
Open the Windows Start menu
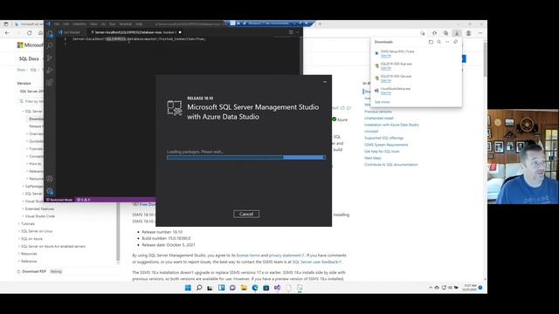pyautogui.click(x=188, y=288)
